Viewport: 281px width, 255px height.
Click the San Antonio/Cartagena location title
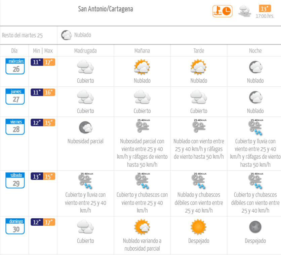(x=106, y=9)
